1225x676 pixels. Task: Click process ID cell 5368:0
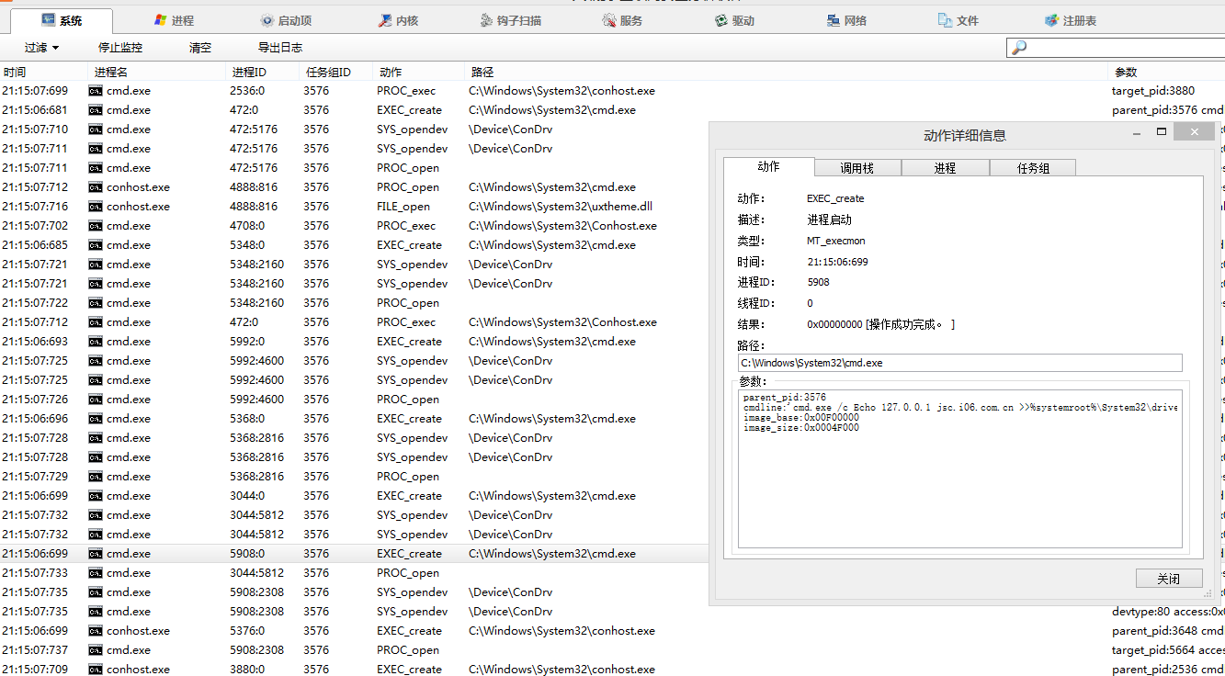[247, 419]
